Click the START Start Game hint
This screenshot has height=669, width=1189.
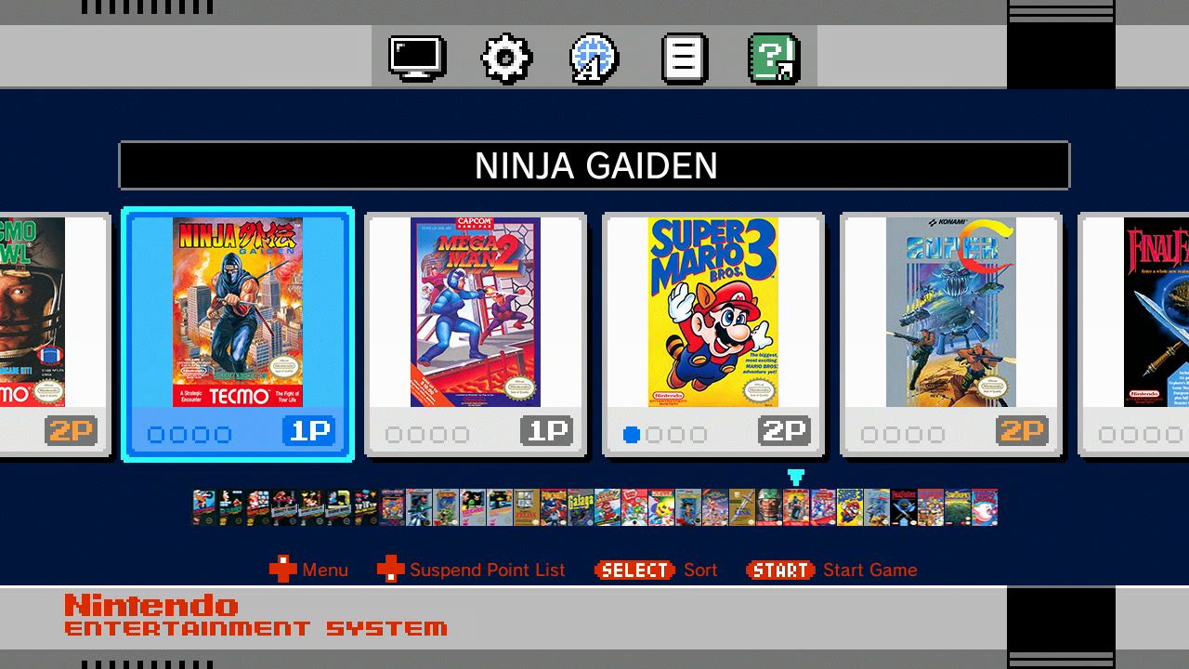[831, 570]
